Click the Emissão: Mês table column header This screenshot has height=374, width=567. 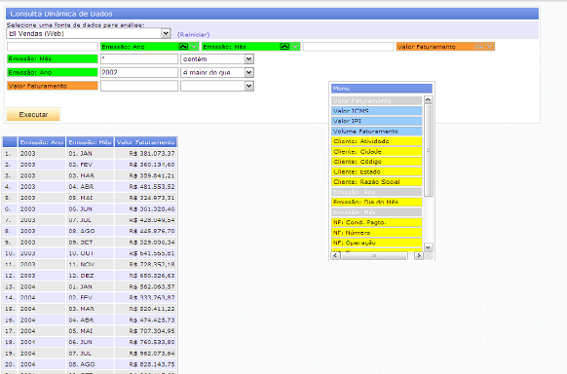point(90,142)
